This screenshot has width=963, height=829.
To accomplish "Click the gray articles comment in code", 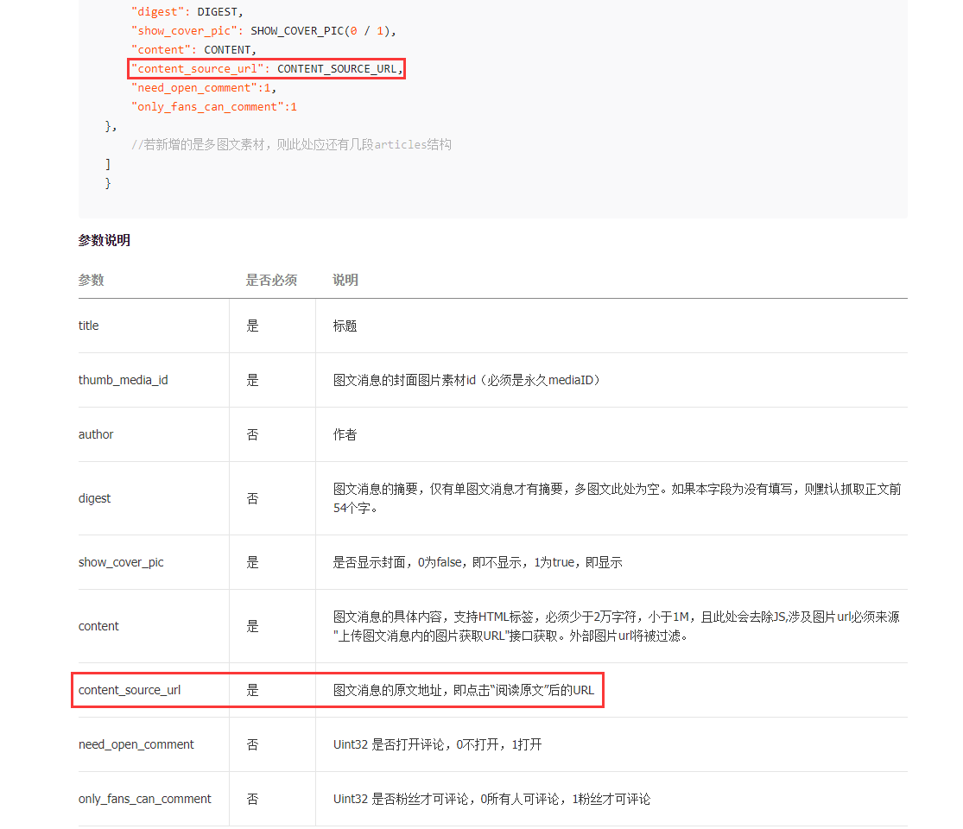I will pyautogui.click(x=291, y=145).
